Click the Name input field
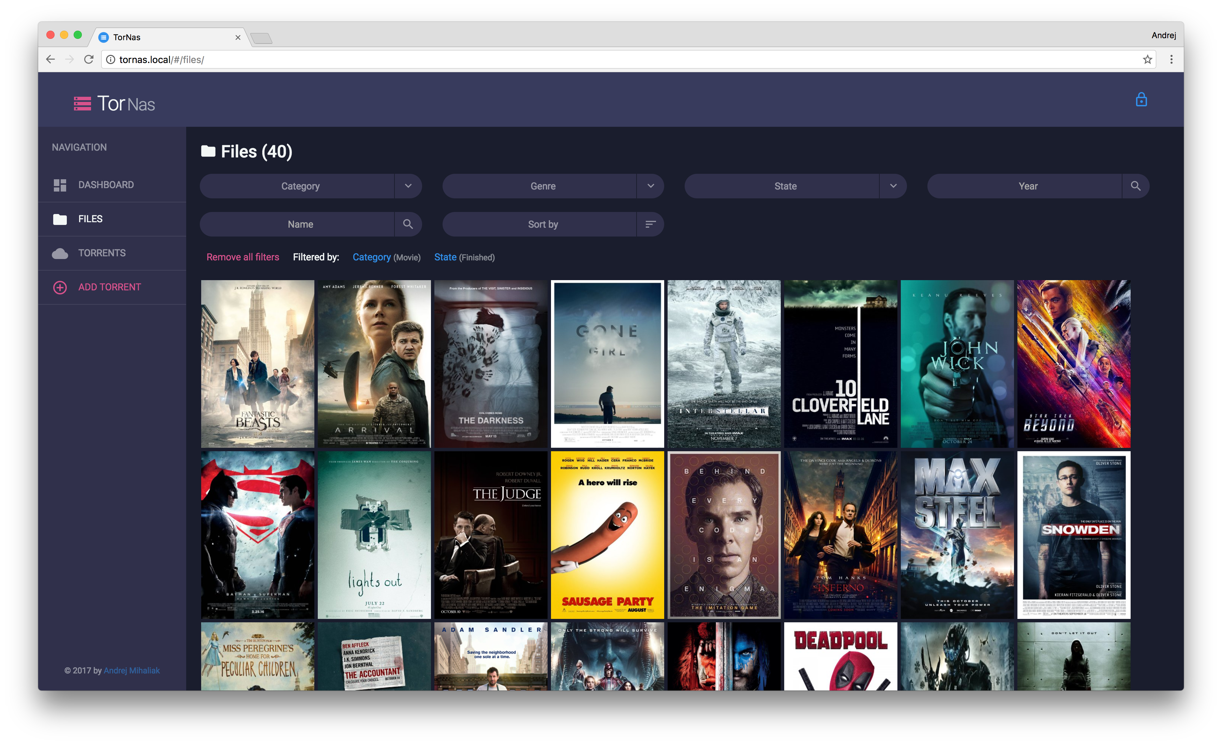This screenshot has width=1222, height=745. click(x=300, y=224)
